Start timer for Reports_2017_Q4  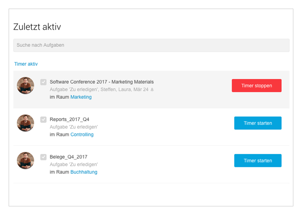click(258, 123)
